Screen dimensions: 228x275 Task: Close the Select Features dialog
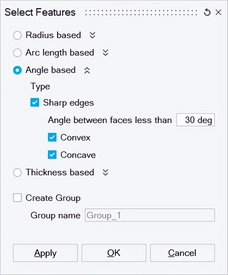(x=218, y=12)
